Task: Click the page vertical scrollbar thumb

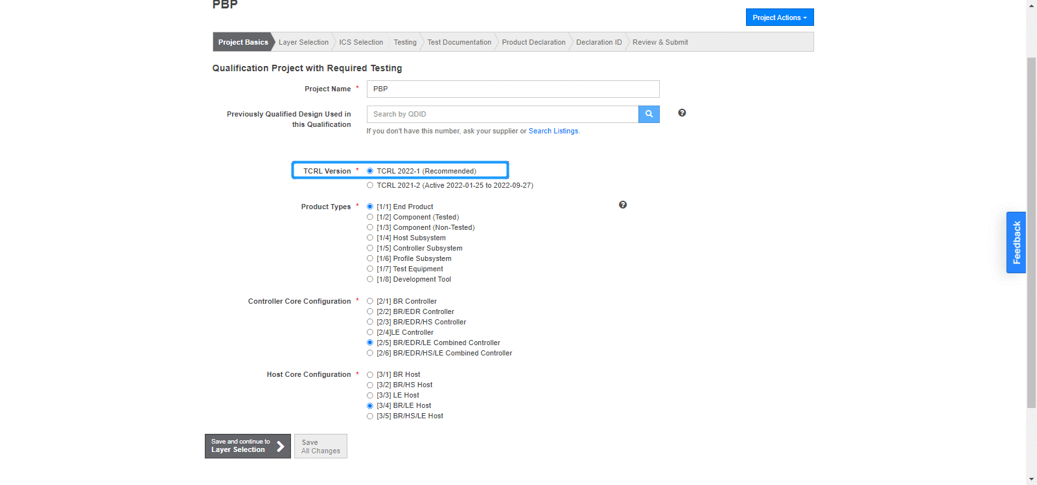Action: pyautogui.click(x=1031, y=232)
